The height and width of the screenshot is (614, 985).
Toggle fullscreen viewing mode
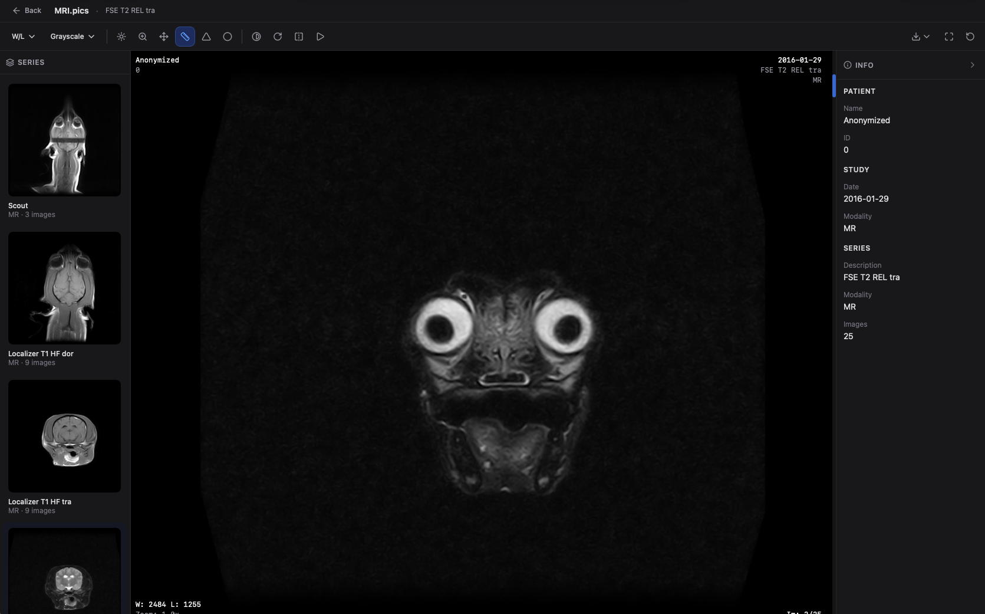pos(948,37)
